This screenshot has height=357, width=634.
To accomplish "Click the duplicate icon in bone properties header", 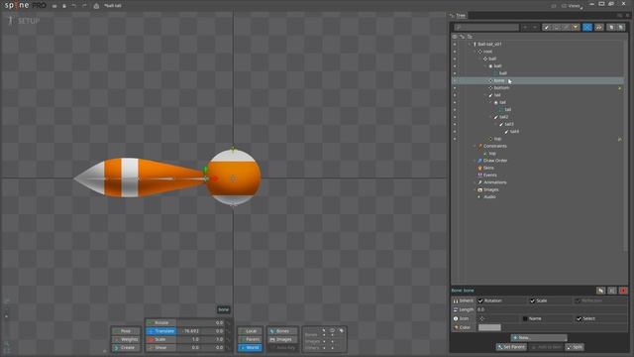I will click(601, 291).
